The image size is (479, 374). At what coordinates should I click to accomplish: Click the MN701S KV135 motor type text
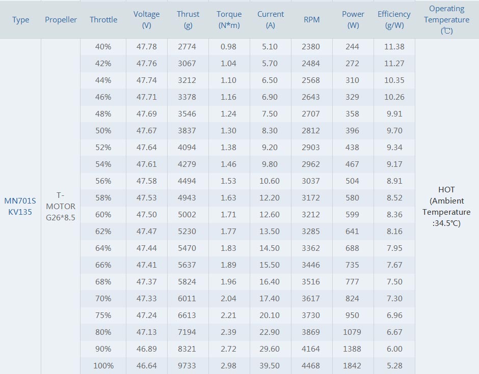[20, 206]
